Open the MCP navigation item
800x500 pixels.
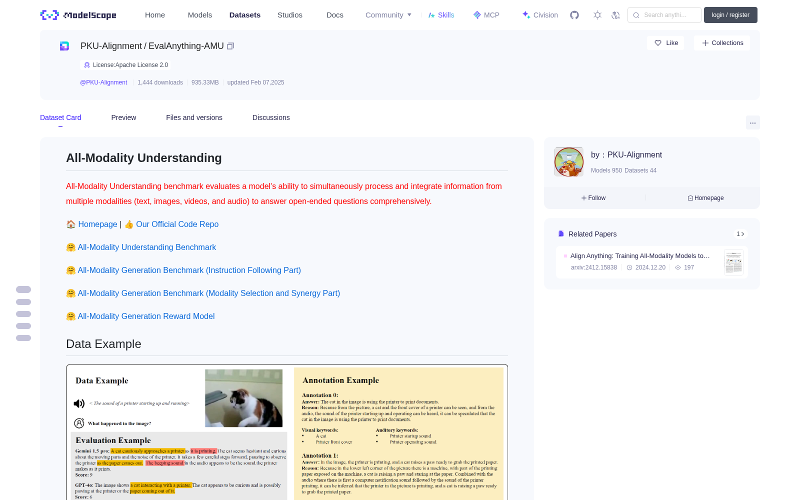click(x=486, y=15)
